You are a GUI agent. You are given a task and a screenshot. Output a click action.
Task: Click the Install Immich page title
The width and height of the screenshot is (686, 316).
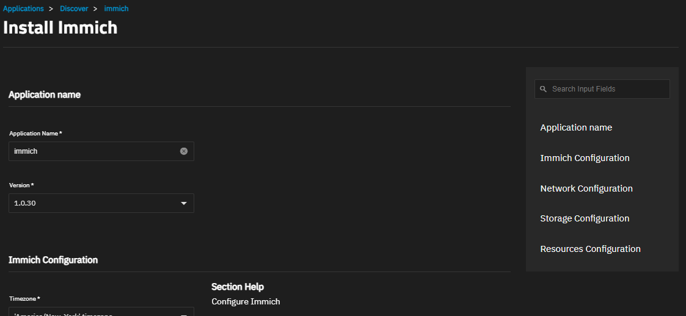[60, 27]
